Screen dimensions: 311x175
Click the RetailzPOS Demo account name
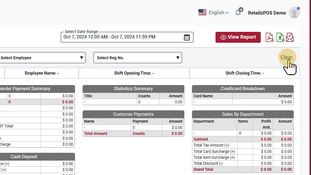click(267, 13)
